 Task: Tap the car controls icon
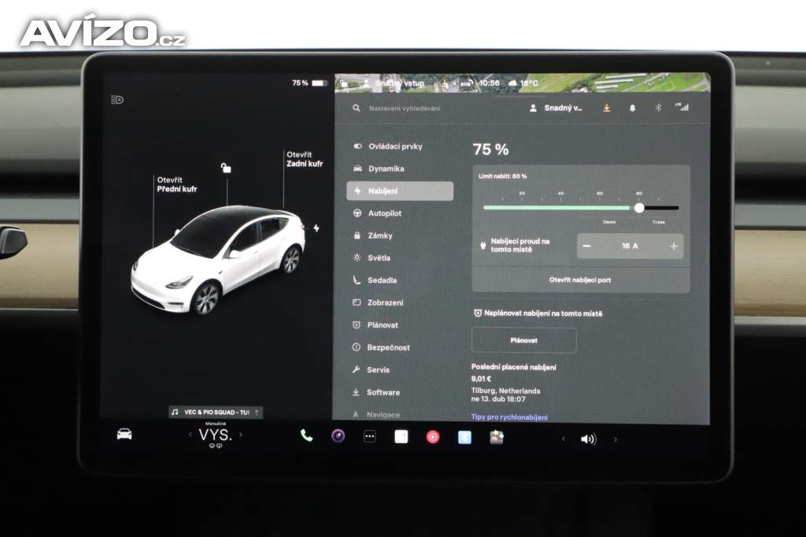coord(124,434)
